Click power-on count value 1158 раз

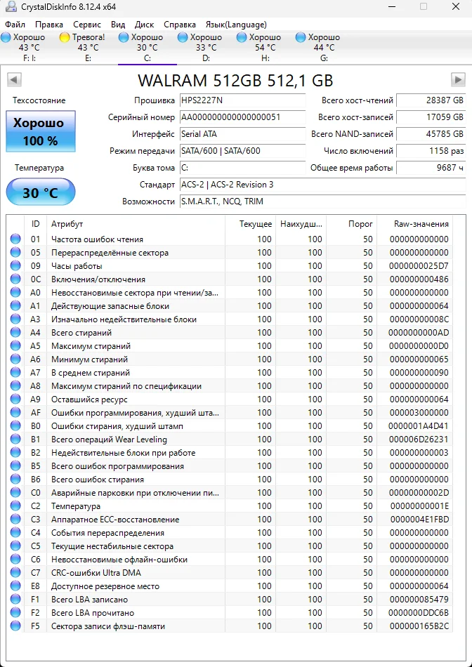[x=431, y=151]
